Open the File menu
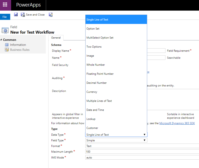 pyautogui.click(x=5, y=17)
